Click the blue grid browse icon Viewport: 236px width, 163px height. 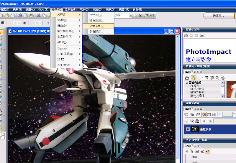pyautogui.click(x=26, y=15)
